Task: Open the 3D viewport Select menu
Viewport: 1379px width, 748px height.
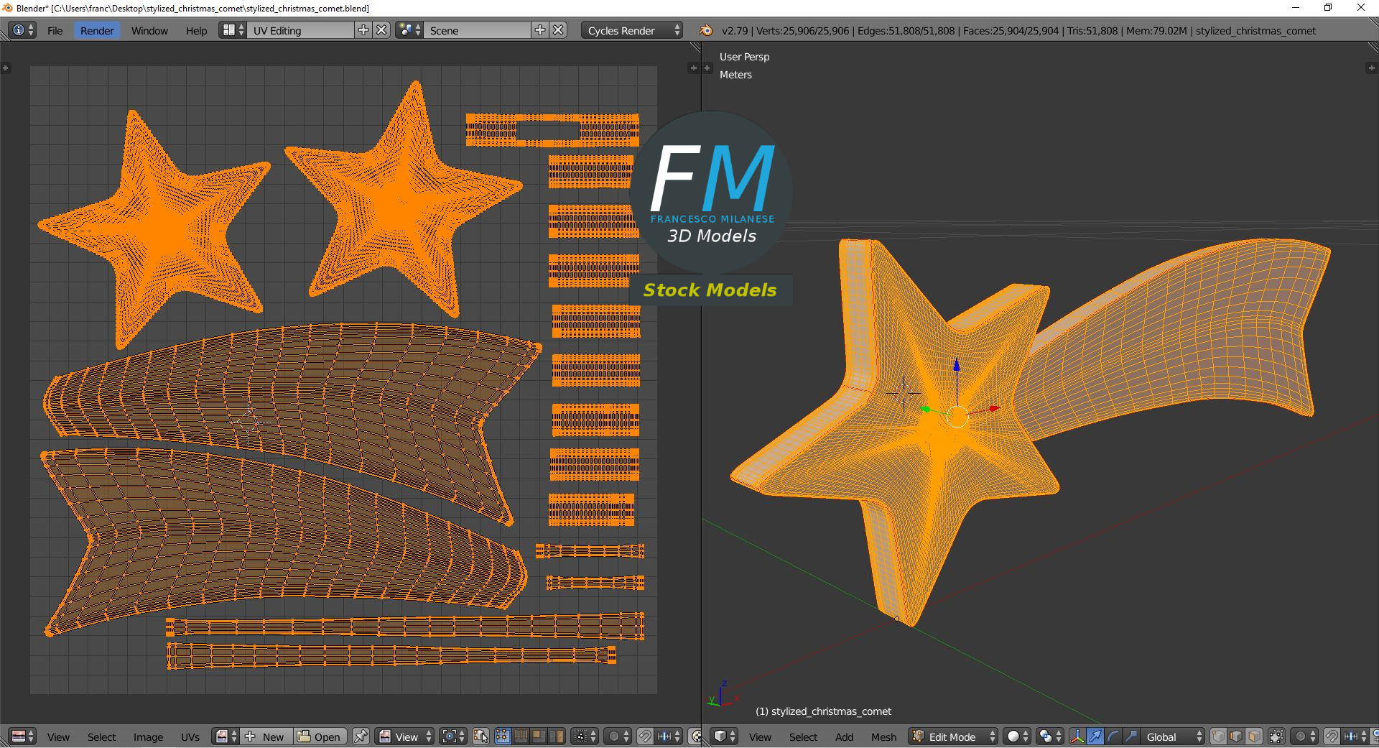Action: point(803,737)
